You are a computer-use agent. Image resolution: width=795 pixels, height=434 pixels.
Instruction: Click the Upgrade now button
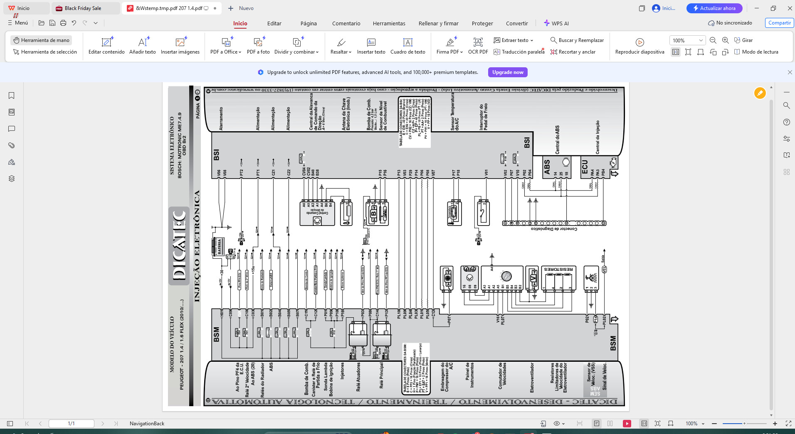coord(508,72)
